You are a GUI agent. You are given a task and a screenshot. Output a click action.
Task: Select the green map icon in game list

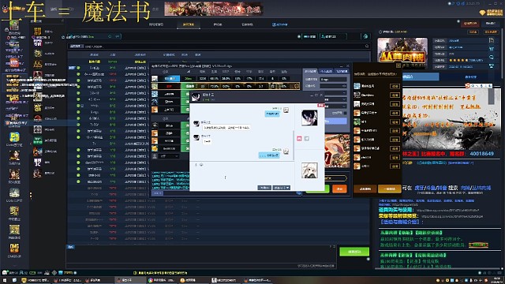point(38,140)
